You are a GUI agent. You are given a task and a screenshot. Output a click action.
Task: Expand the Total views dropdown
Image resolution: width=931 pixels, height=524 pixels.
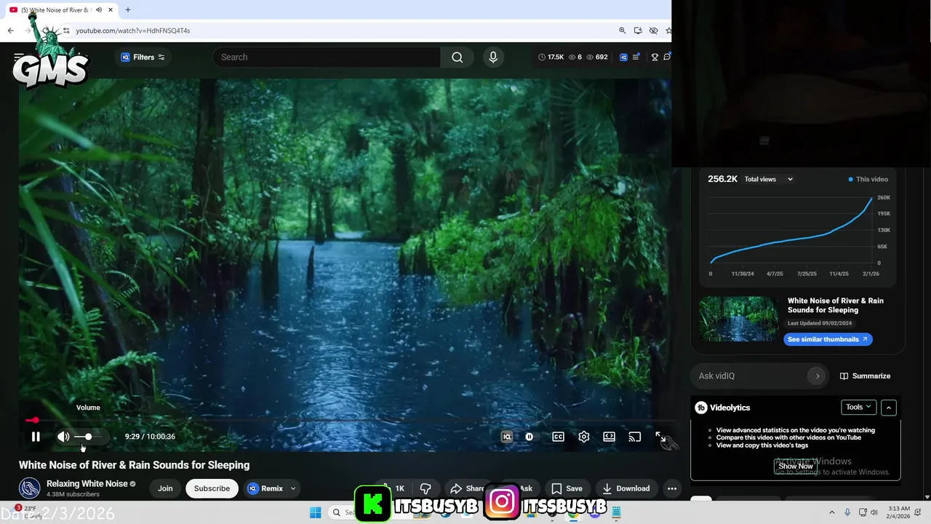pos(769,179)
